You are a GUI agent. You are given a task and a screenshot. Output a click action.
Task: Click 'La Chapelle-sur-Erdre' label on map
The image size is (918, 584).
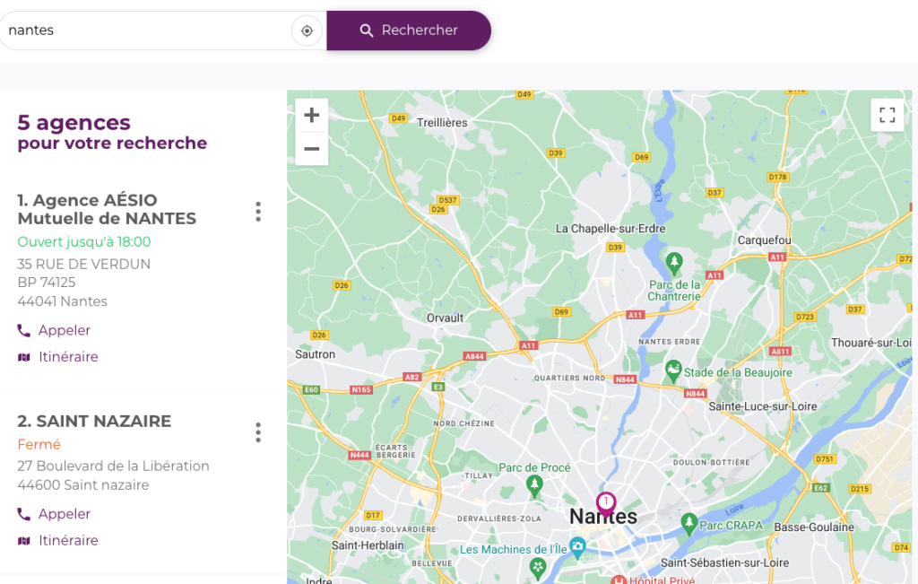click(611, 229)
